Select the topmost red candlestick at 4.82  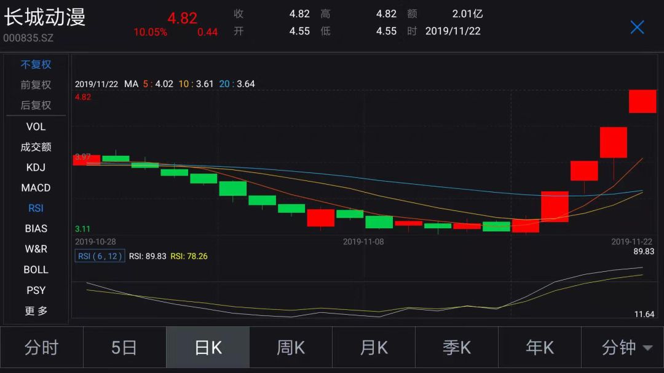[x=642, y=101]
